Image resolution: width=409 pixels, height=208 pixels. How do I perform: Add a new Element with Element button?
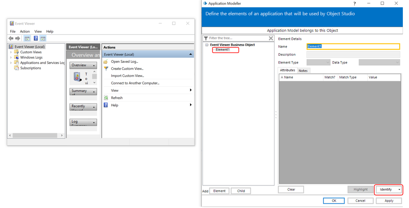219,191
